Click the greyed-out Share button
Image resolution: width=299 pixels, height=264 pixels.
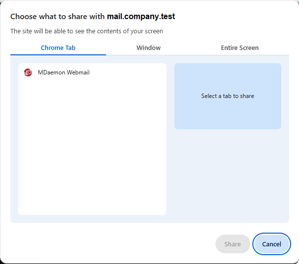[232, 244]
